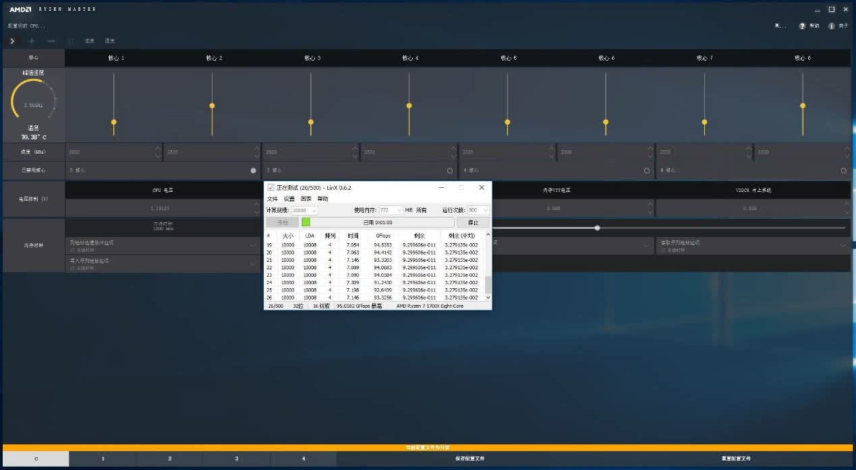Click the 停止 stop button in LinX
The width and height of the screenshot is (856, 470).
coord(473,222)
